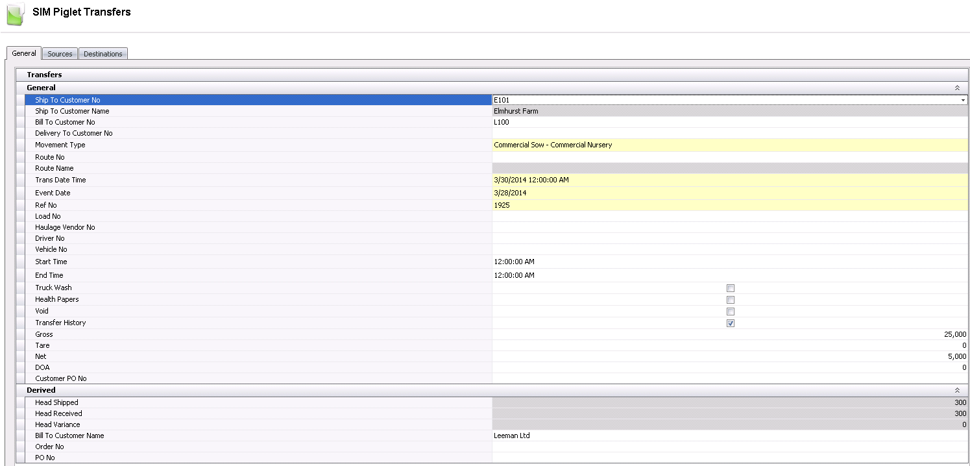This screenshot has width=970, height=466.
Task: Click the Trans Date Time value field
Action: (730, 180)
